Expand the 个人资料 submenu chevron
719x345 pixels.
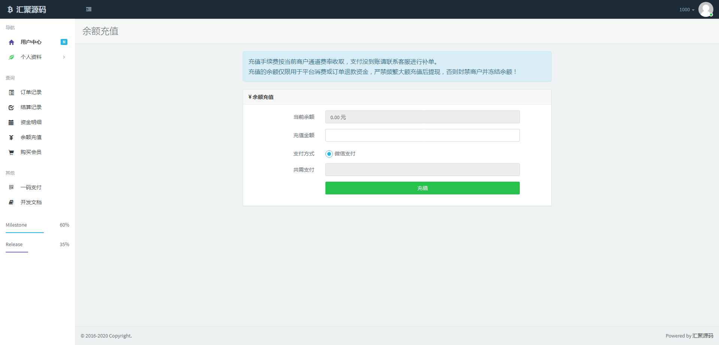pos(64,57)
